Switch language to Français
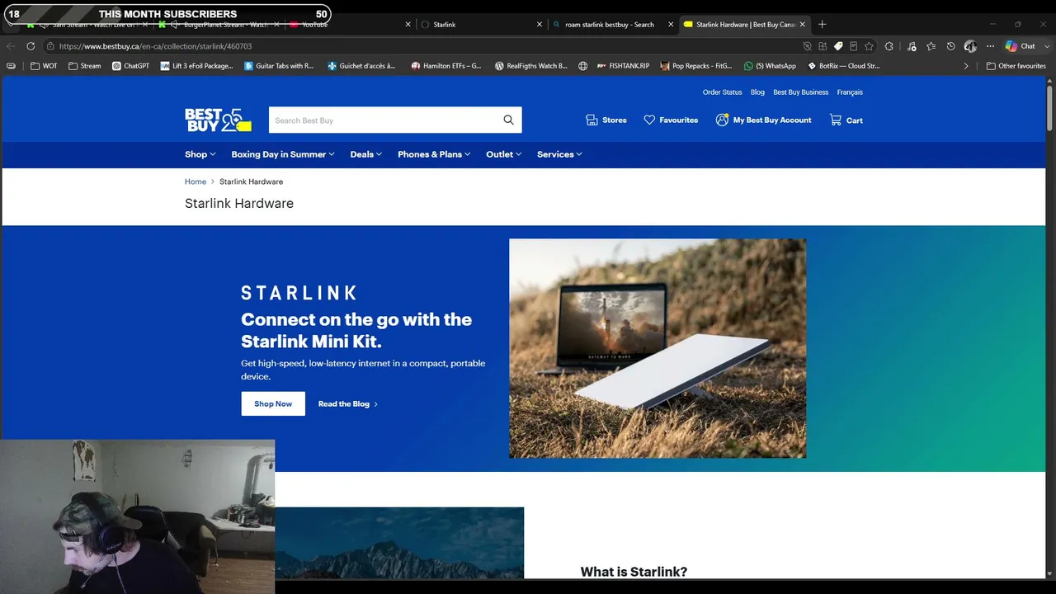This screenshot has height=594, width=1056. click(x=850, y=92)
